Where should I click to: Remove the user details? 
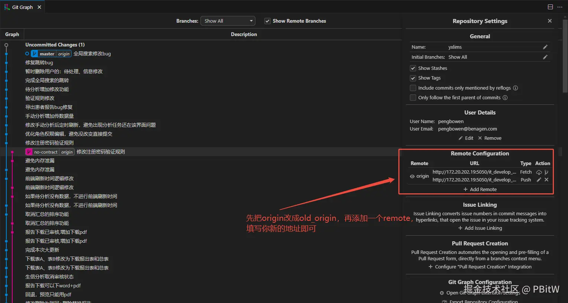coord(490,138)
